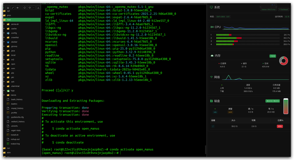Viewport: 294px width, 160px height.
Task: Click the home directory icon in file toolbar
Action: [x=8, y=8]
